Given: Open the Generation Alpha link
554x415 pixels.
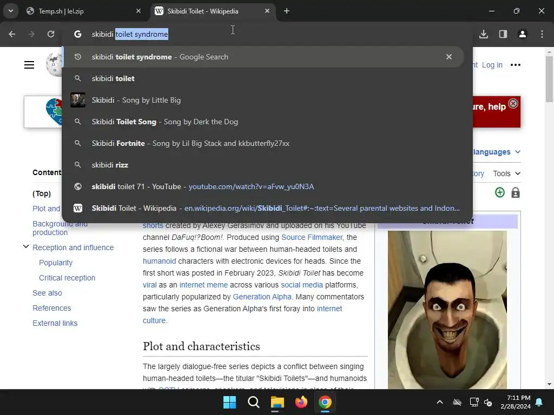Looking at the screenshot, I should (262, 297).
